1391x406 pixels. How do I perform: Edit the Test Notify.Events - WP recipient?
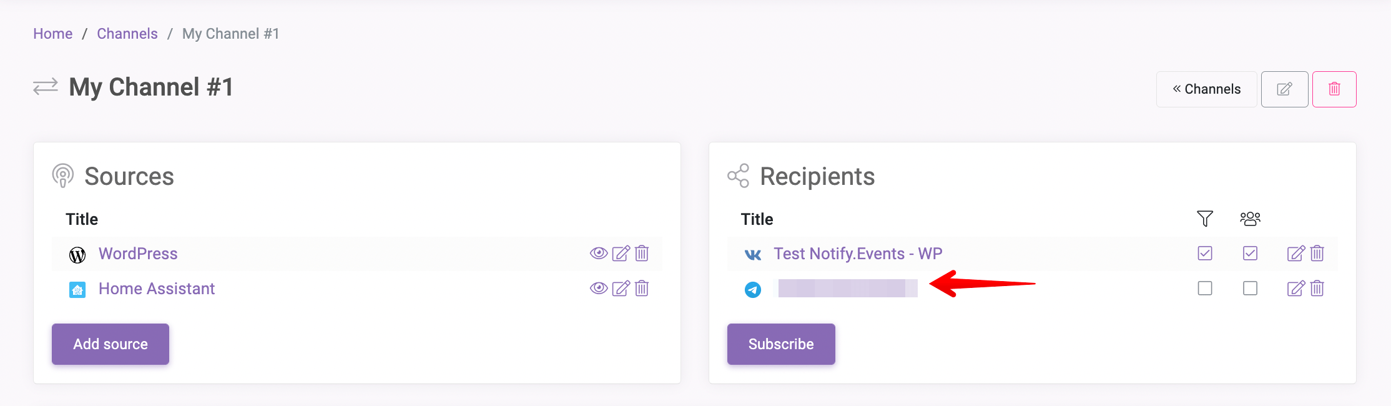pyautogui.click(x=1295, y=254)
